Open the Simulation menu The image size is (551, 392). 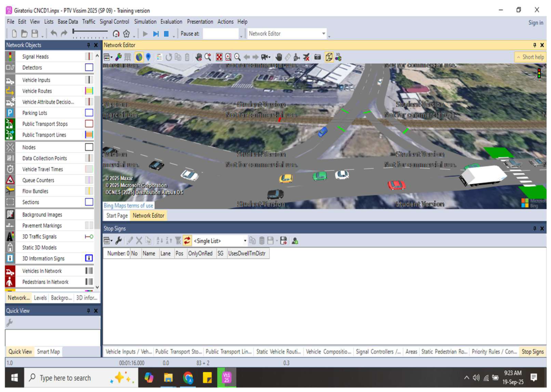145,22
